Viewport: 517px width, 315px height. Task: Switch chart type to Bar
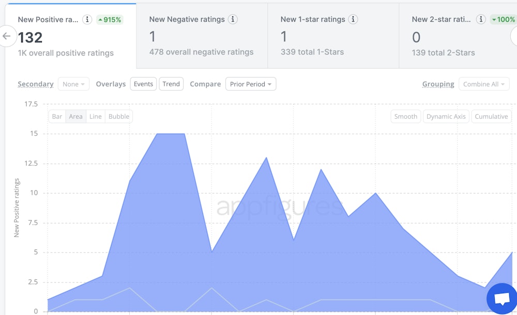57,116
